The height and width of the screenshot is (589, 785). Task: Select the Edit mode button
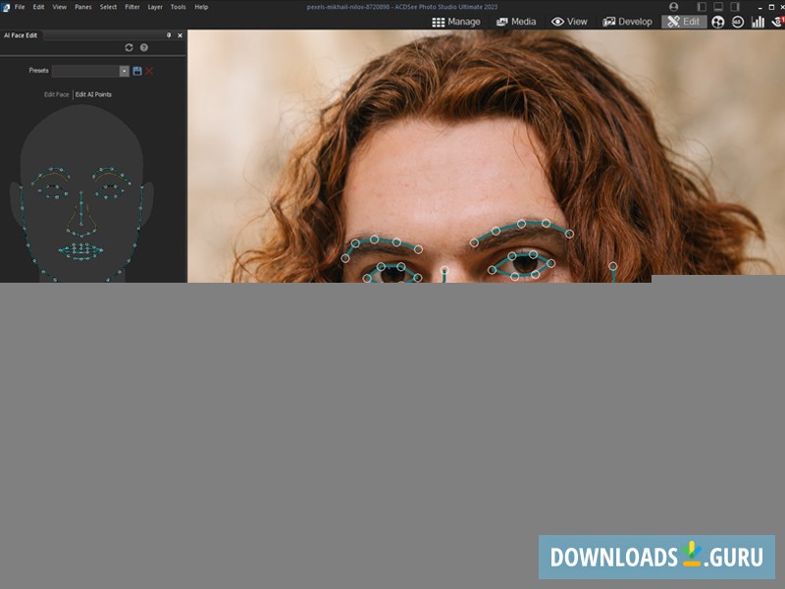[x=684, y=22]
